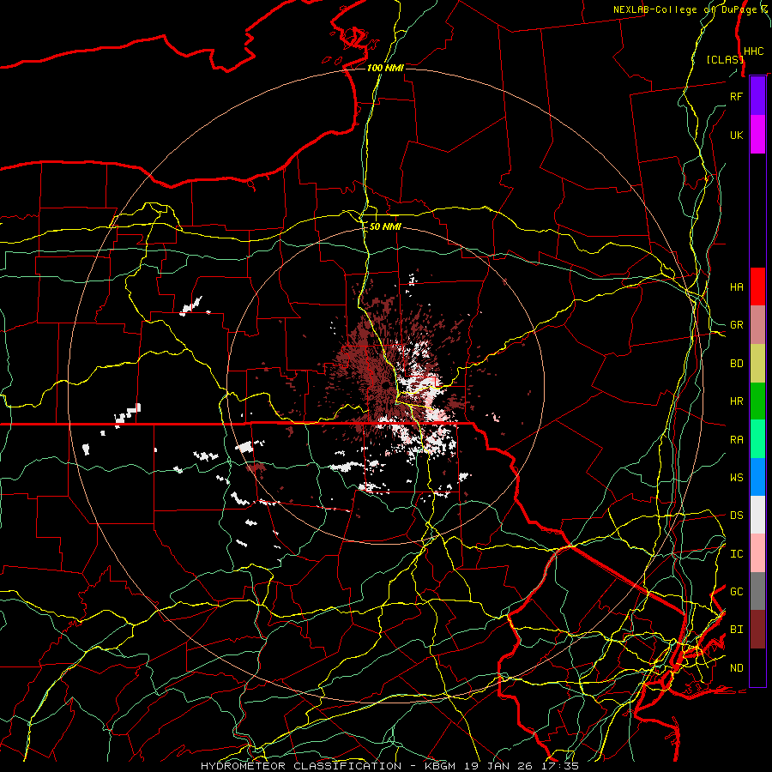Click the ND legend label
This screenshot has height=772, width=772.
point(736,668)
